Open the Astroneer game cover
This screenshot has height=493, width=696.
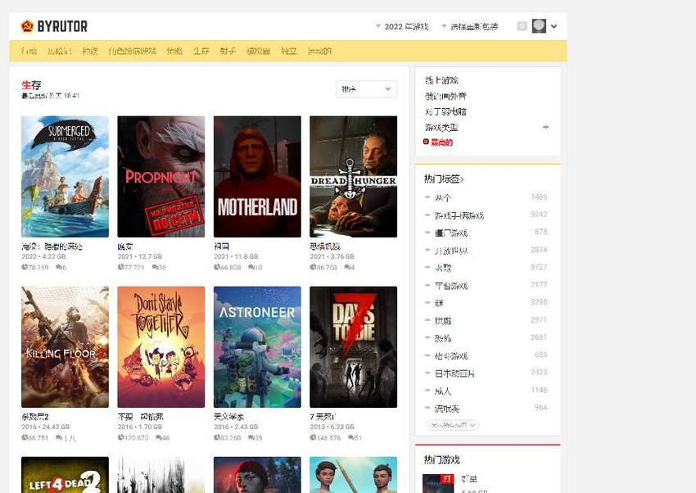(257, 347)
